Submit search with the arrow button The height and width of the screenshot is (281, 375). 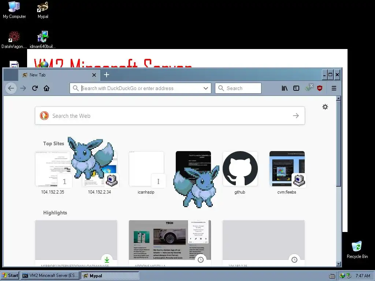(x=296, y=116)
